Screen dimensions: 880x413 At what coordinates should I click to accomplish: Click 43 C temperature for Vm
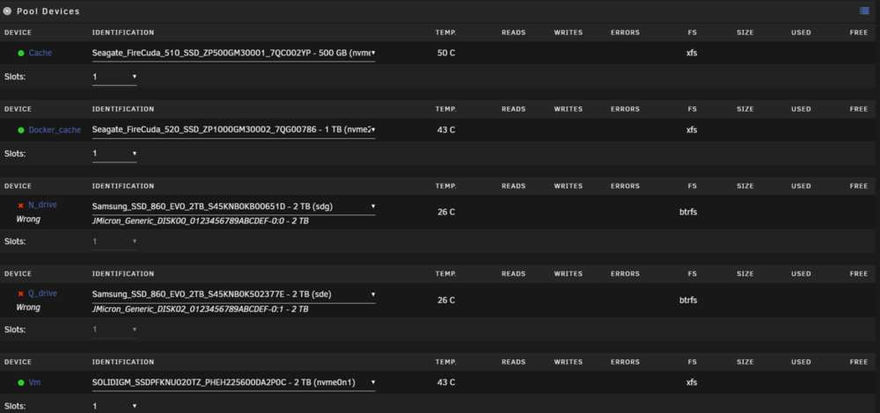[446, 383]
